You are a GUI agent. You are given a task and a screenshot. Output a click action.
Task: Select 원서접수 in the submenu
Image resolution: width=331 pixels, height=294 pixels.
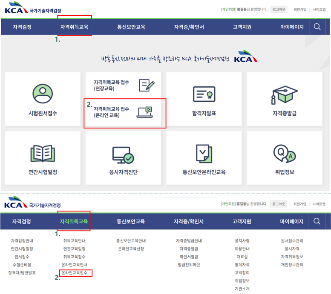coord(22,257)
